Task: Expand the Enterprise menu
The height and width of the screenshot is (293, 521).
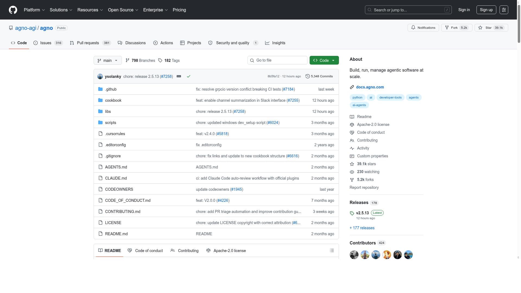Action: click(155, 10)
